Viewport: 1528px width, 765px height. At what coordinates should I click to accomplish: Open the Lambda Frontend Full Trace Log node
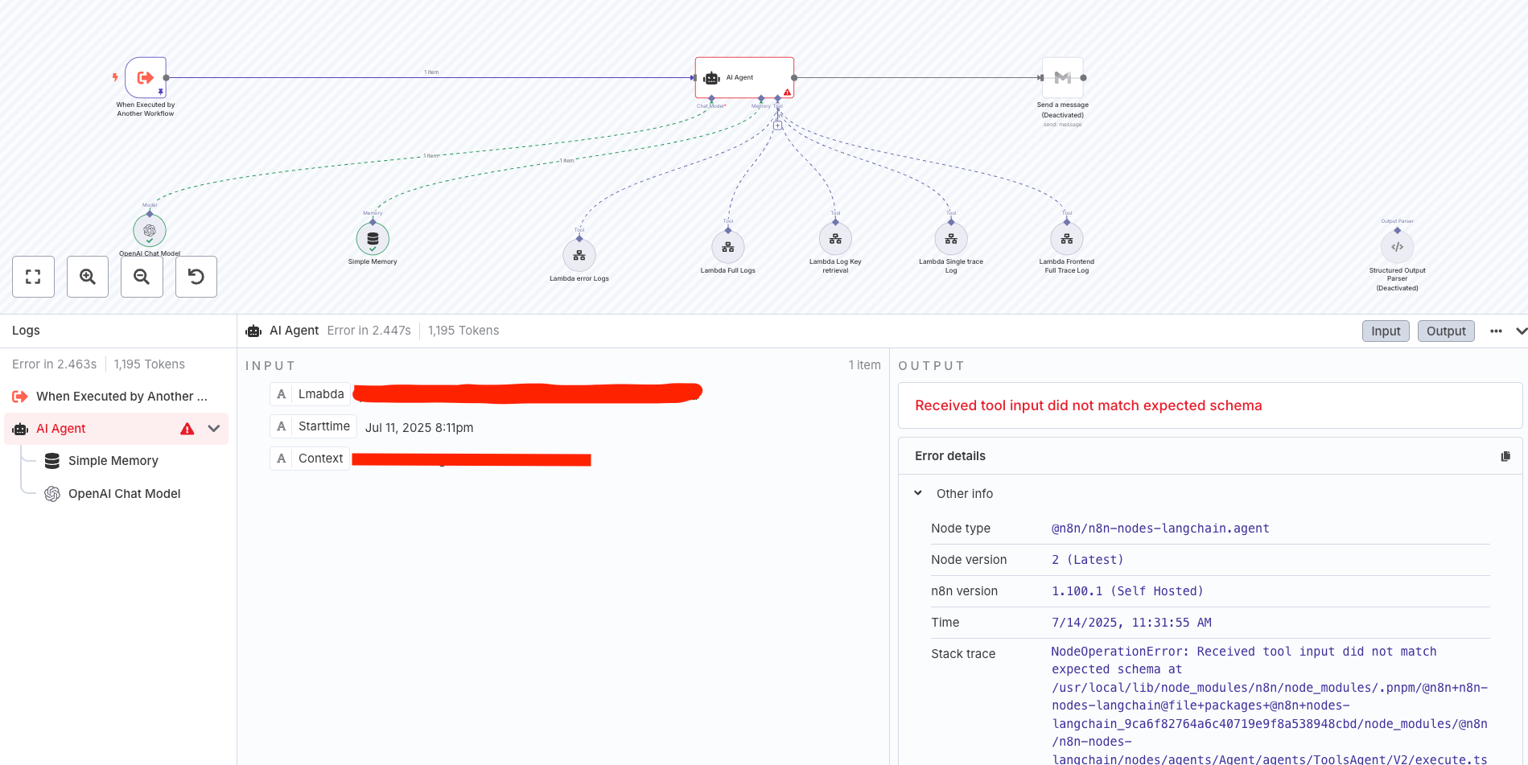pyautogui.click(x=1067, y=239)
